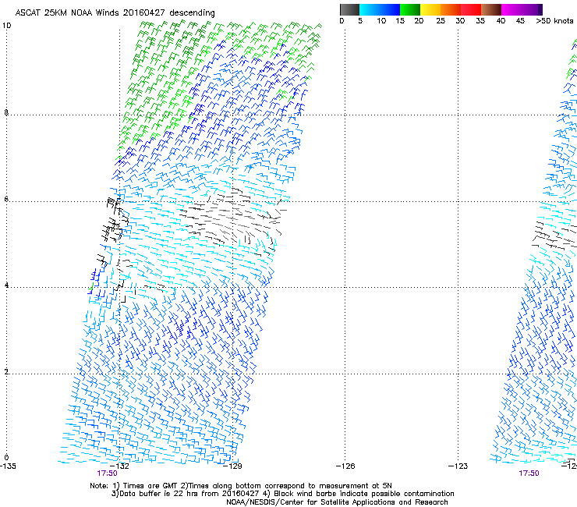Click the '35' label under the color bar
The height and width of the screenshot is (507, 577).
coord(480,21)
